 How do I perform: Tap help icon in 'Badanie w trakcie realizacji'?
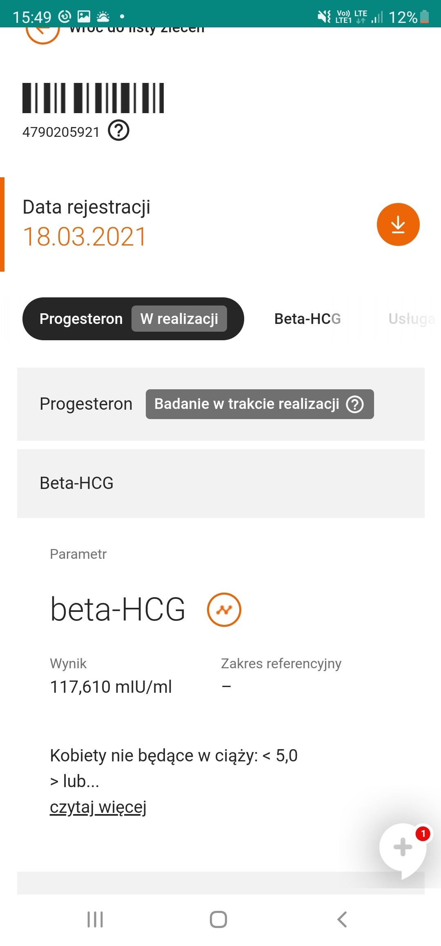click(355, 404)
